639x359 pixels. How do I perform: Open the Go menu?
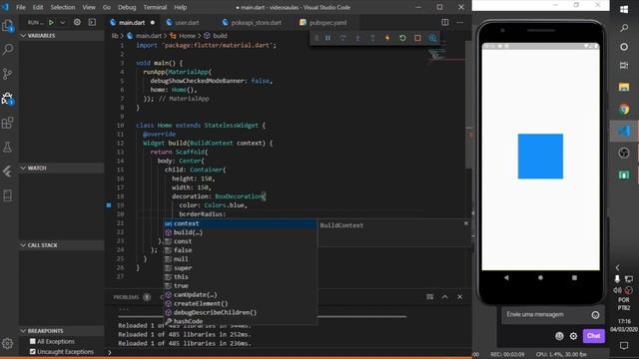point(107,7)
